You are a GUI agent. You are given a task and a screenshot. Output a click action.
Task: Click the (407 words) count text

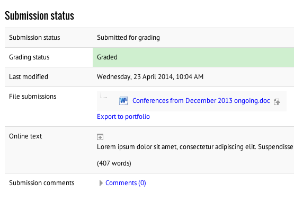[114, 163]
